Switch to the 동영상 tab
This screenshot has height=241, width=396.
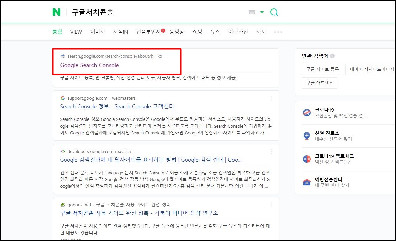pos(177,32)
